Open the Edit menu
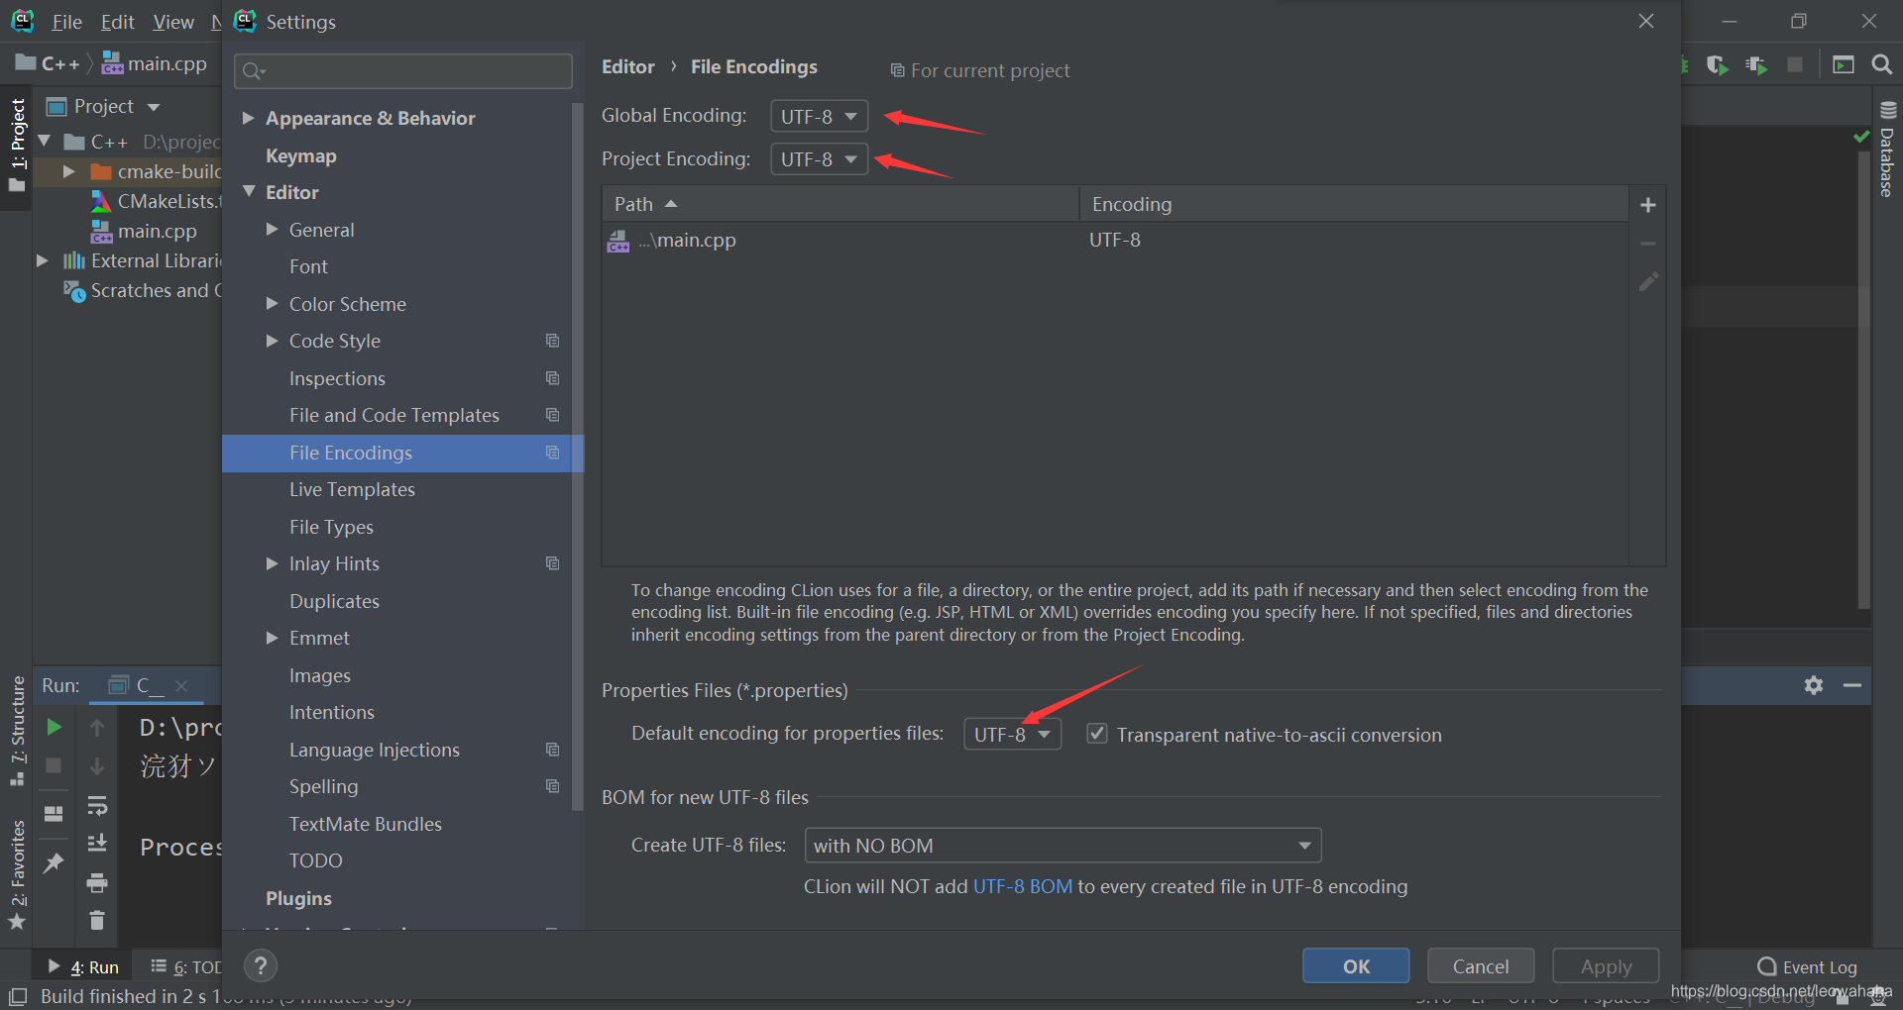This screenshot has width=1903, height=1010. click(117, 22)
